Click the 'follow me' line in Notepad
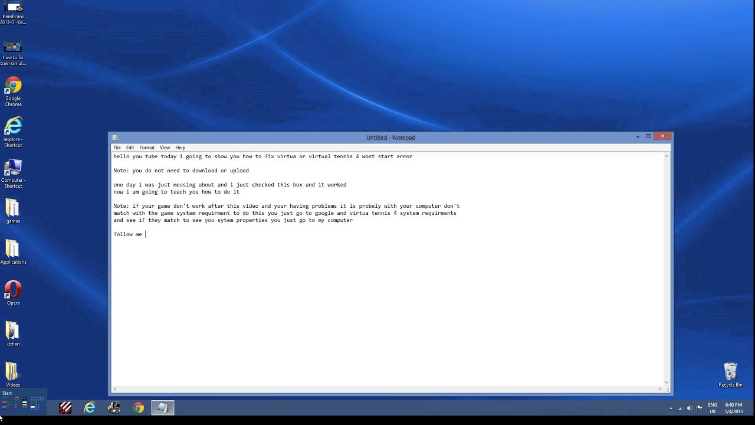Image resolution: width=755 pixels, height=425 pixels. tap(128, 234)
